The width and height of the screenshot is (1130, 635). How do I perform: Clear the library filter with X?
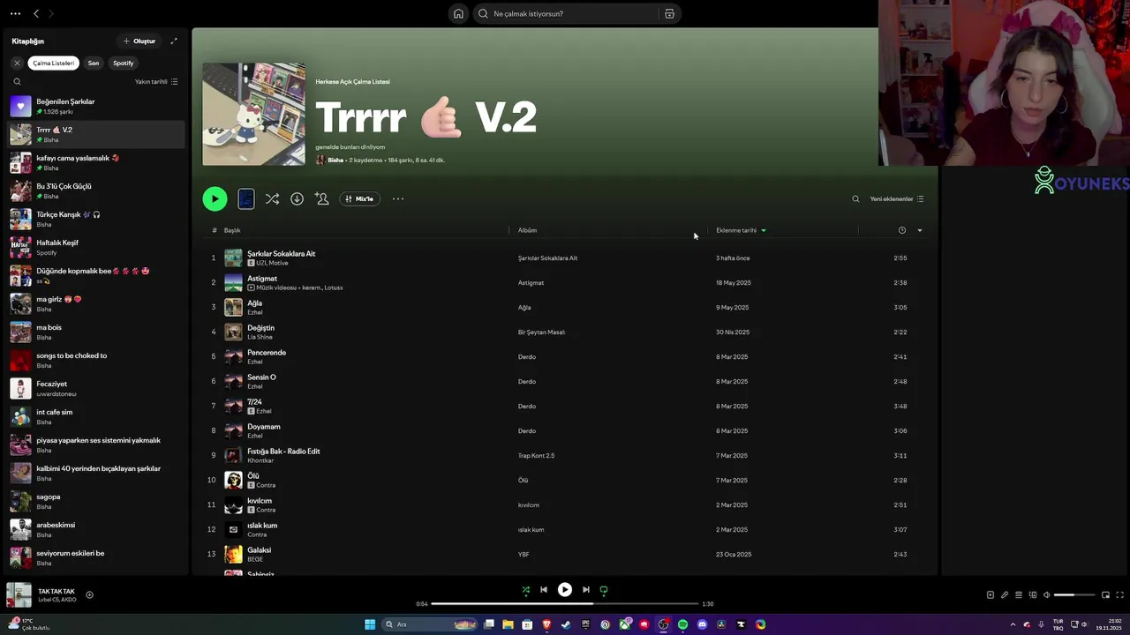[x=17, y=63]
